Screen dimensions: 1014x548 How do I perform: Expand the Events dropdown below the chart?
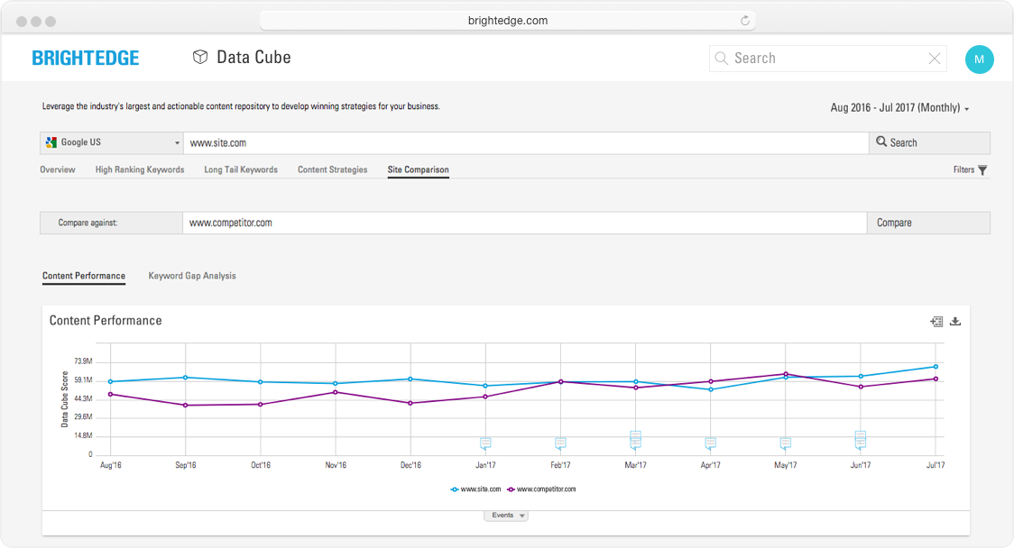pyautogui.click(x=506, y=516)
